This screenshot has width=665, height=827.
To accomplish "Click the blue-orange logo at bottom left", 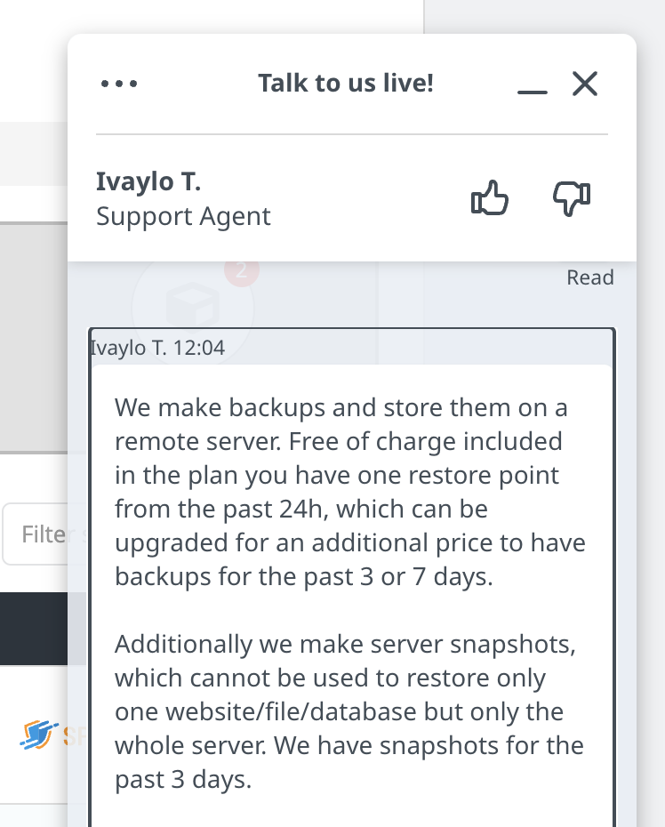I will [x=38, y=735].
